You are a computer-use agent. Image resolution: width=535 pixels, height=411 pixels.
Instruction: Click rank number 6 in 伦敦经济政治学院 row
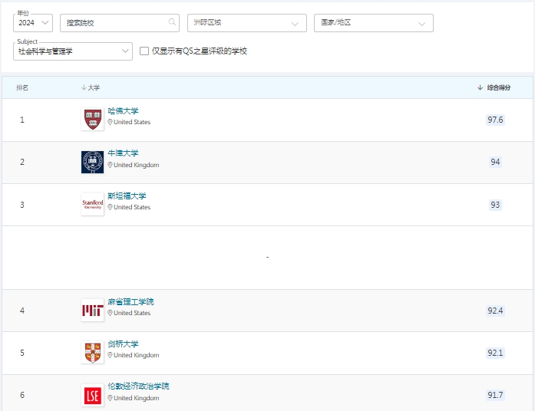coord(22,395)
